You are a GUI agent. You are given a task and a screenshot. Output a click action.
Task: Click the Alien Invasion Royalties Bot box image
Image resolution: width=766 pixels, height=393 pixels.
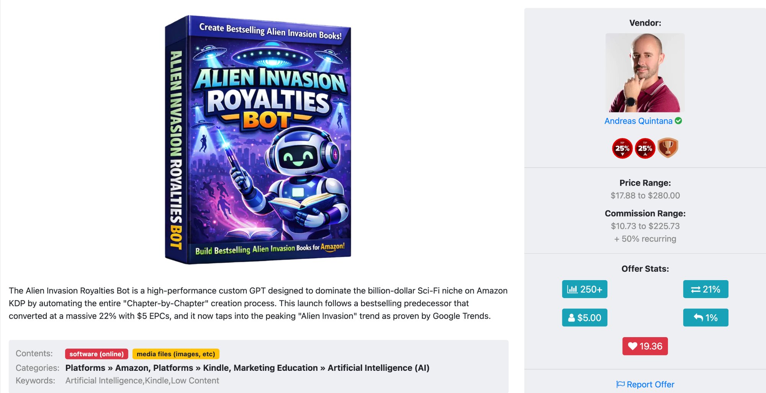click(x=258, y=140)
